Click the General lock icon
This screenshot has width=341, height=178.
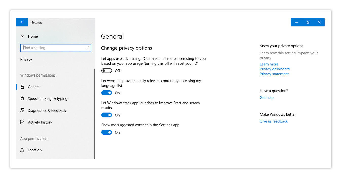tap(22, 87)
